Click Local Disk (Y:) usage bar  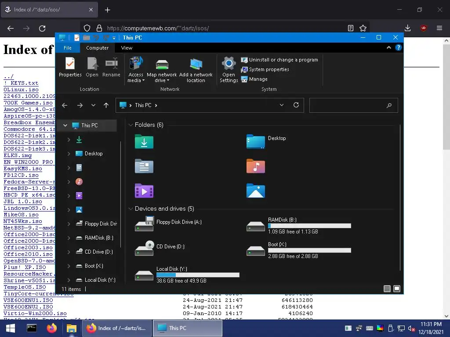click(198, 275)
